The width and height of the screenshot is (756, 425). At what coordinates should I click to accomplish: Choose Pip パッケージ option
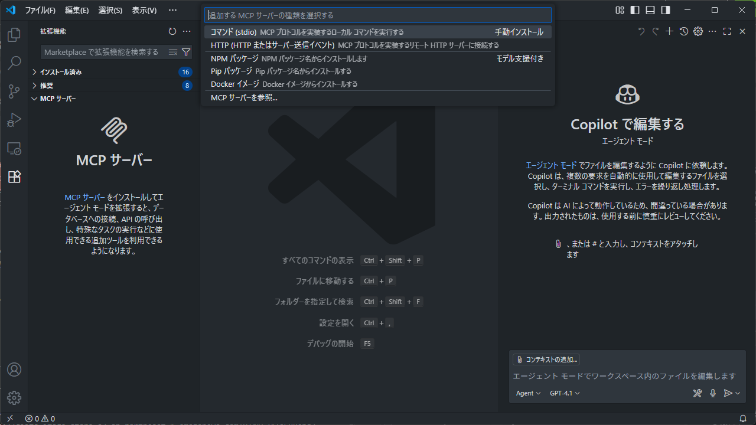(378, 71)
